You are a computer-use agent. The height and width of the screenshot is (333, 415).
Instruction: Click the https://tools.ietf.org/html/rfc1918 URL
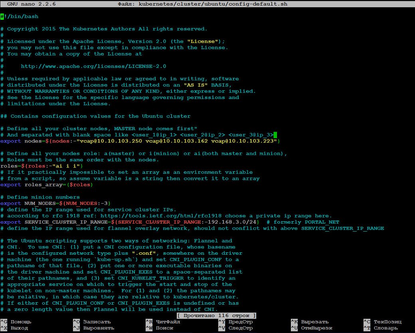tap(161, 216)
